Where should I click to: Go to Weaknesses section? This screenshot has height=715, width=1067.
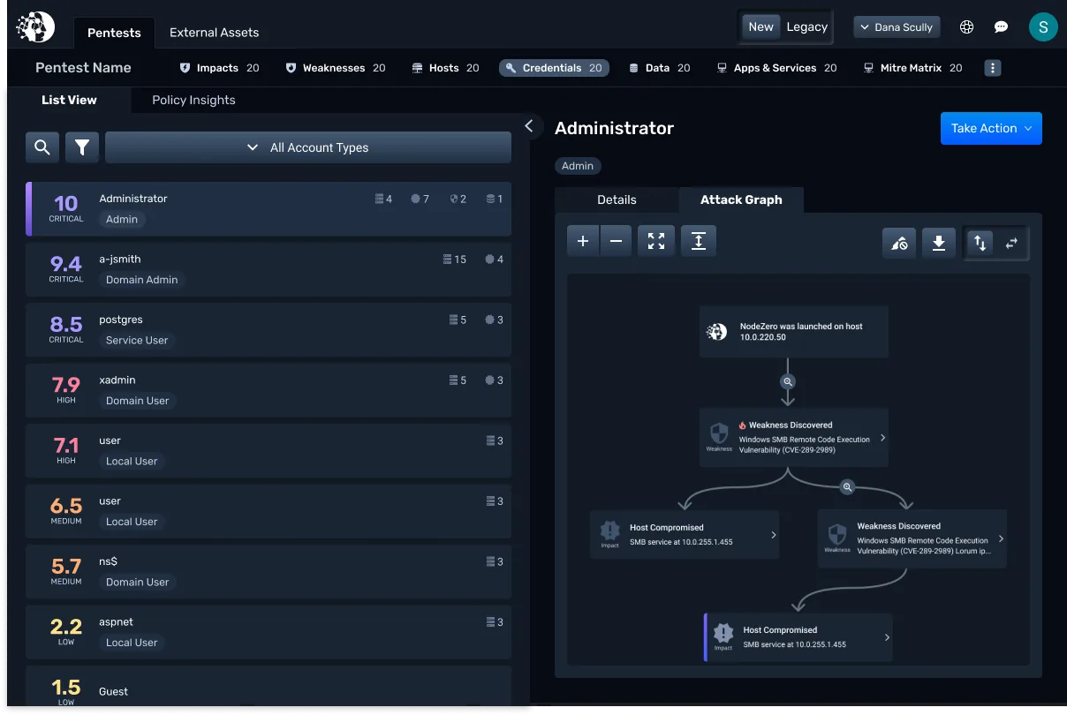335,68
